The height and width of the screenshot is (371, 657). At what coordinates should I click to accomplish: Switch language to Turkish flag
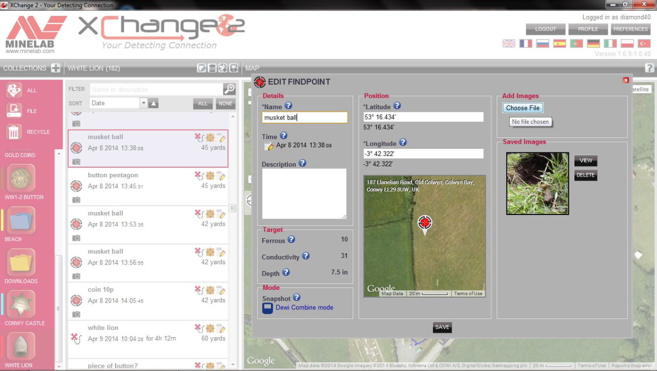point(644,44)
